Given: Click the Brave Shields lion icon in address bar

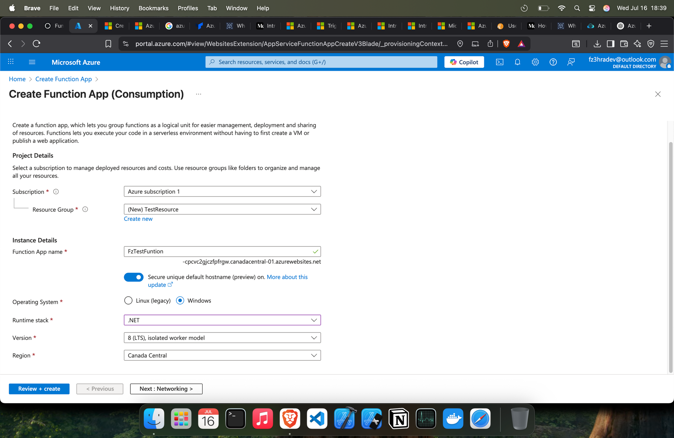Looking at the screenshot, I should click(506, 43).
